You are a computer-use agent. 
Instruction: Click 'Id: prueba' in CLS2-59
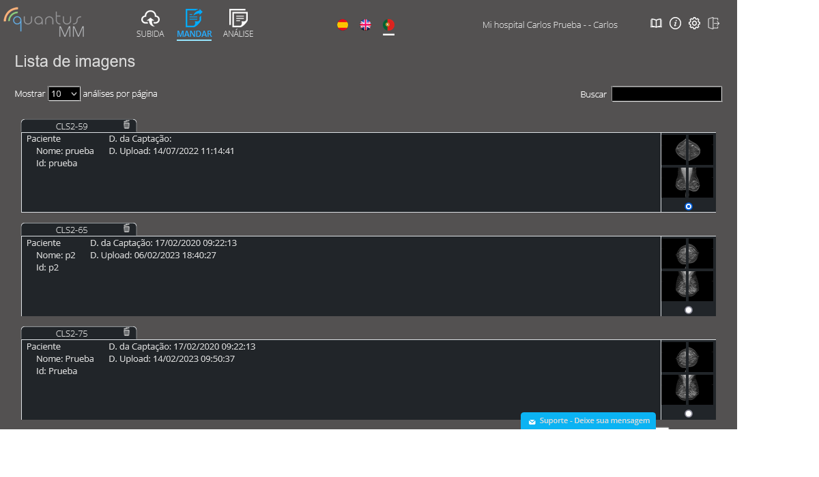tap(57, 163)
